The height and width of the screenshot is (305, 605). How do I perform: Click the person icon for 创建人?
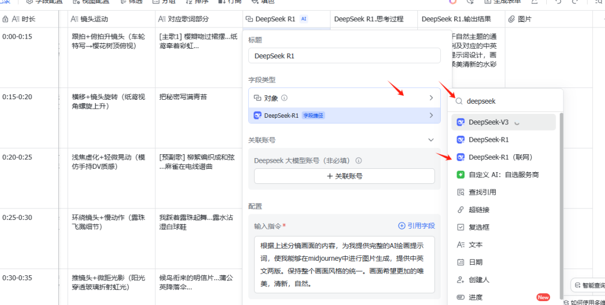coord(460,280)
